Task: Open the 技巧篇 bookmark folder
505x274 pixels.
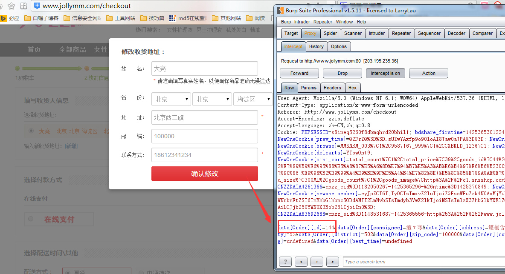Action: 152,18
